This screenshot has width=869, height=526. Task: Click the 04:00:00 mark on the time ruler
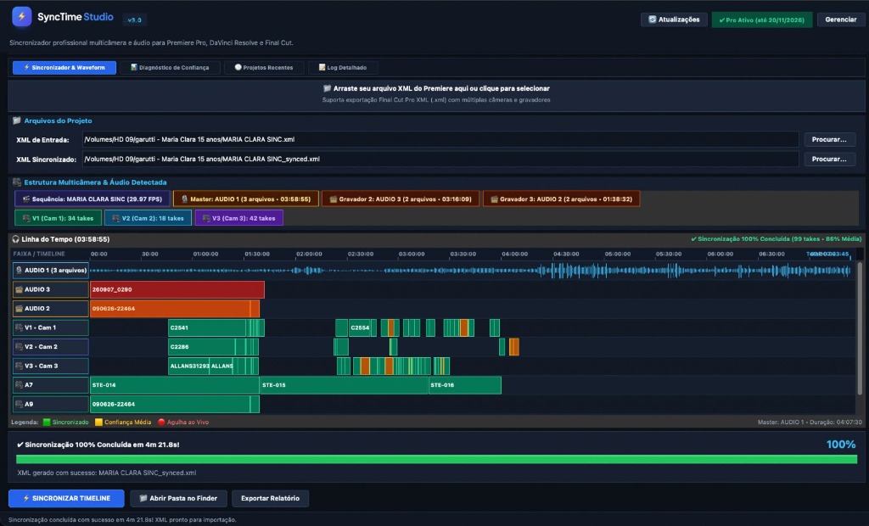point(515,254)
